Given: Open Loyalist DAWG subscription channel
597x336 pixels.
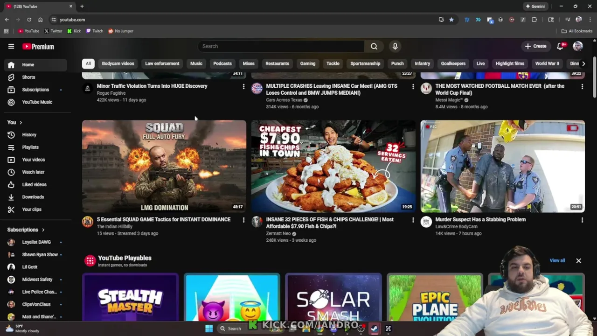Looking at the screenshot, I should pos(35,242).
